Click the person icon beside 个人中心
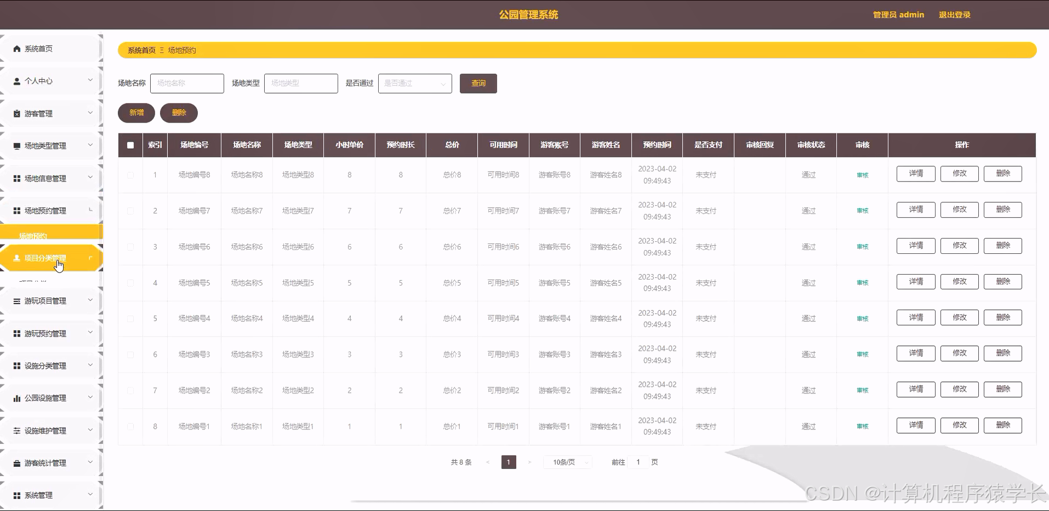 pyautogui.click(x=17, y=81)
